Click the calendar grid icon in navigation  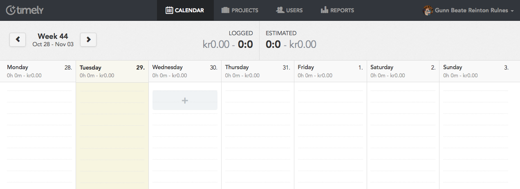169,10
